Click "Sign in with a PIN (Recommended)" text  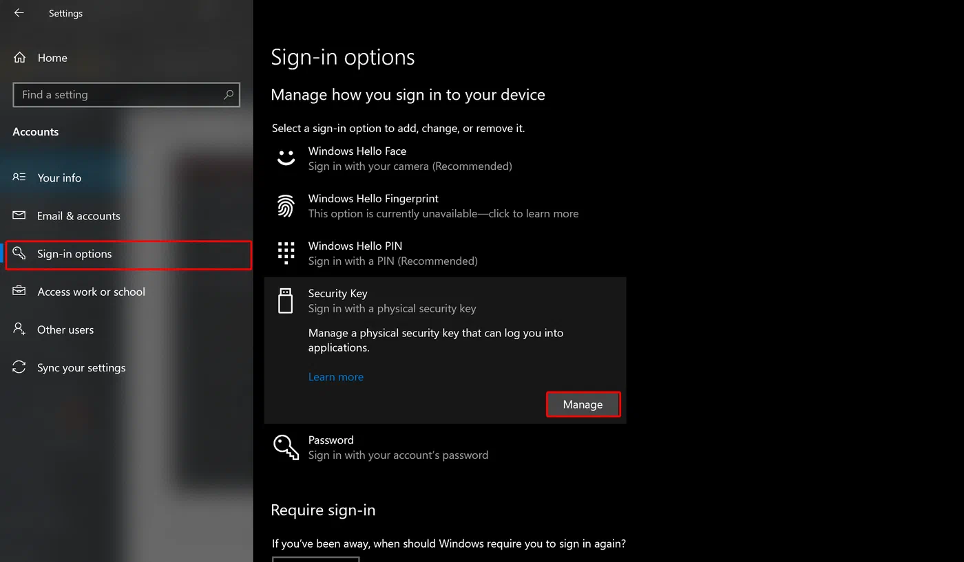(x=393, y=261)
